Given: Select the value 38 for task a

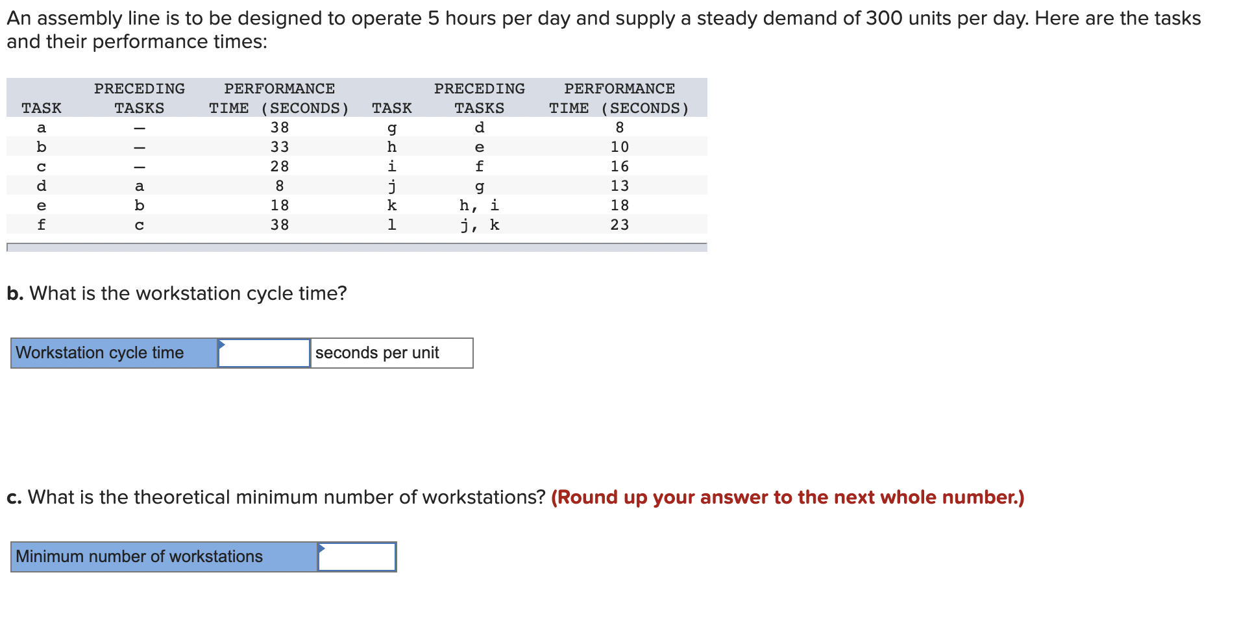Looking at the screenshot, I should coord(279,128).
